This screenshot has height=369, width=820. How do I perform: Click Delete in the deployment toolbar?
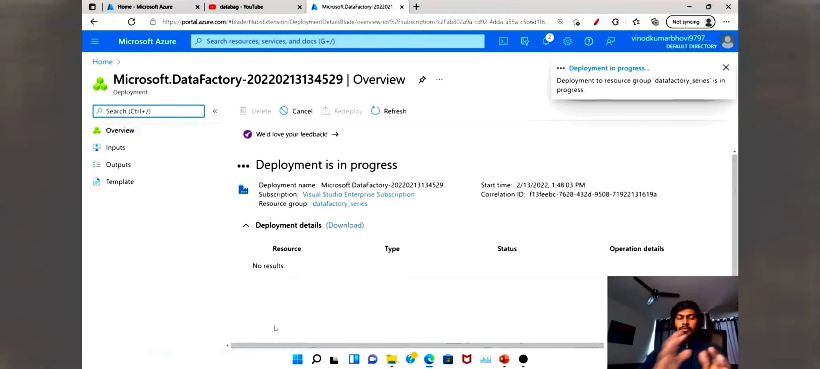click(255, 111)
